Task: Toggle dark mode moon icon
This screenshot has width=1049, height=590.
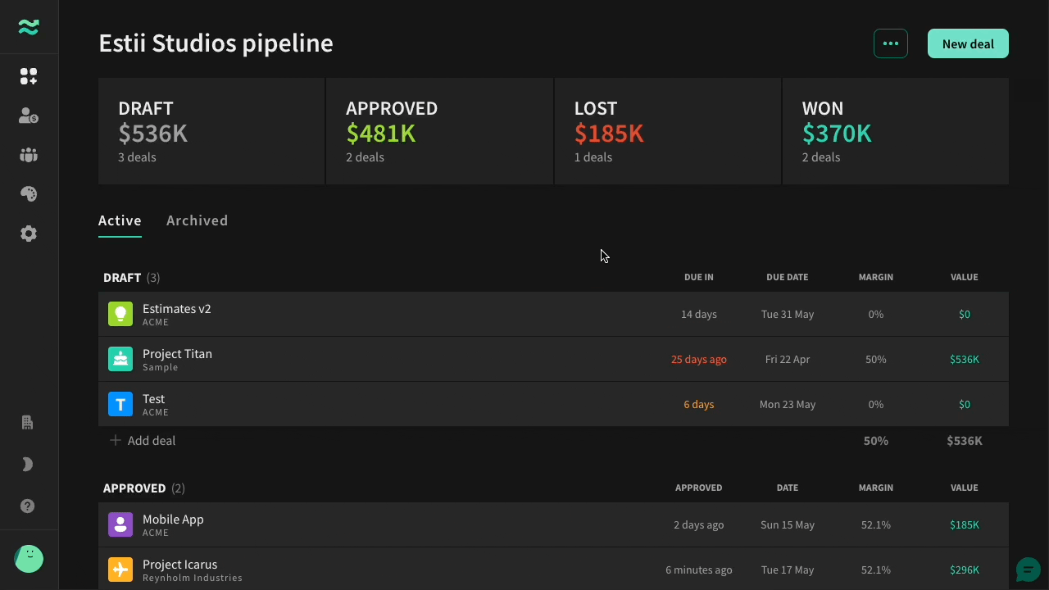Action: [x=27, y=465]
